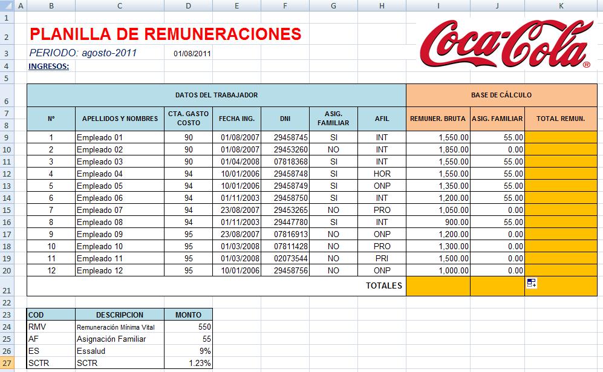Click the TOTALES label
This screenshot has height=372, width=603.
pyautogui.click(x=384, y=286)
